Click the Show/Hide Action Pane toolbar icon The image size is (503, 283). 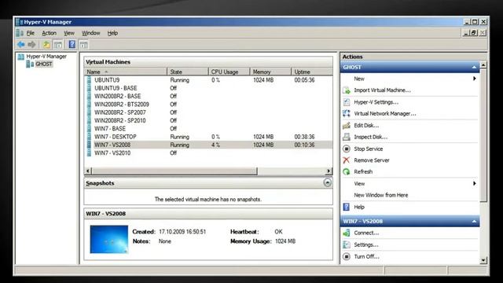[x=83, y=45]
